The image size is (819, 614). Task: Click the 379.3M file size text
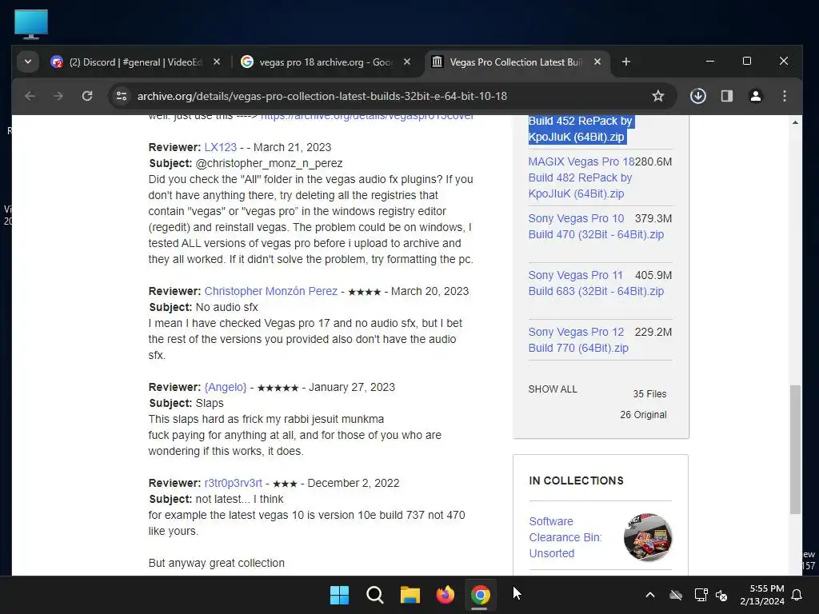point(653,219)
